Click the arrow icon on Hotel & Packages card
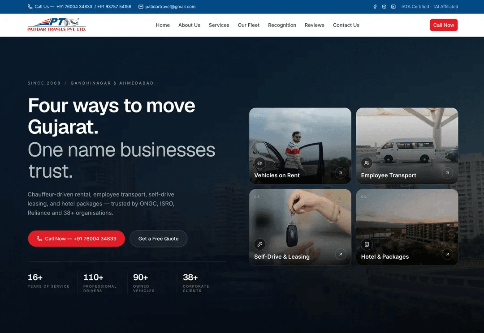This screenshot has width=484, height=333. (x=447, y=254)
